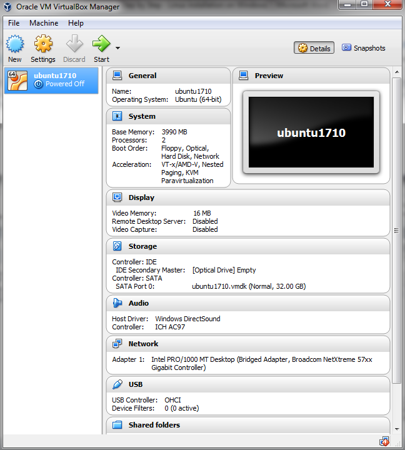The height and width of the screenshot is (450, 405).
Task: Click the Windows DirectSound host driver value
Action: (187, 319)
